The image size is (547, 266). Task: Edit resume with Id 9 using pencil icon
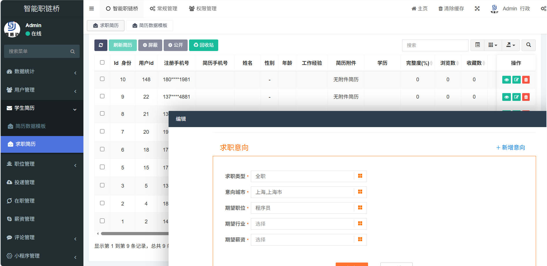click(516, 97)
